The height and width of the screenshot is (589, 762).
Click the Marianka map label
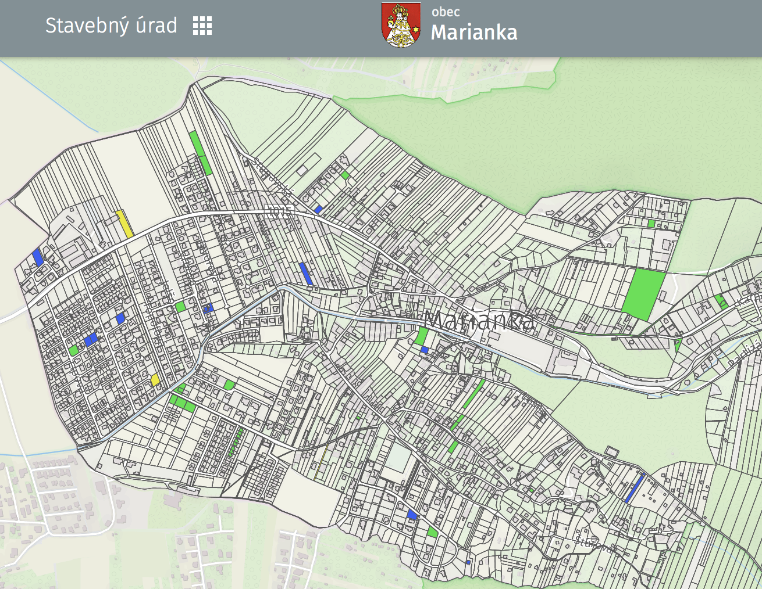coord(478,321)
